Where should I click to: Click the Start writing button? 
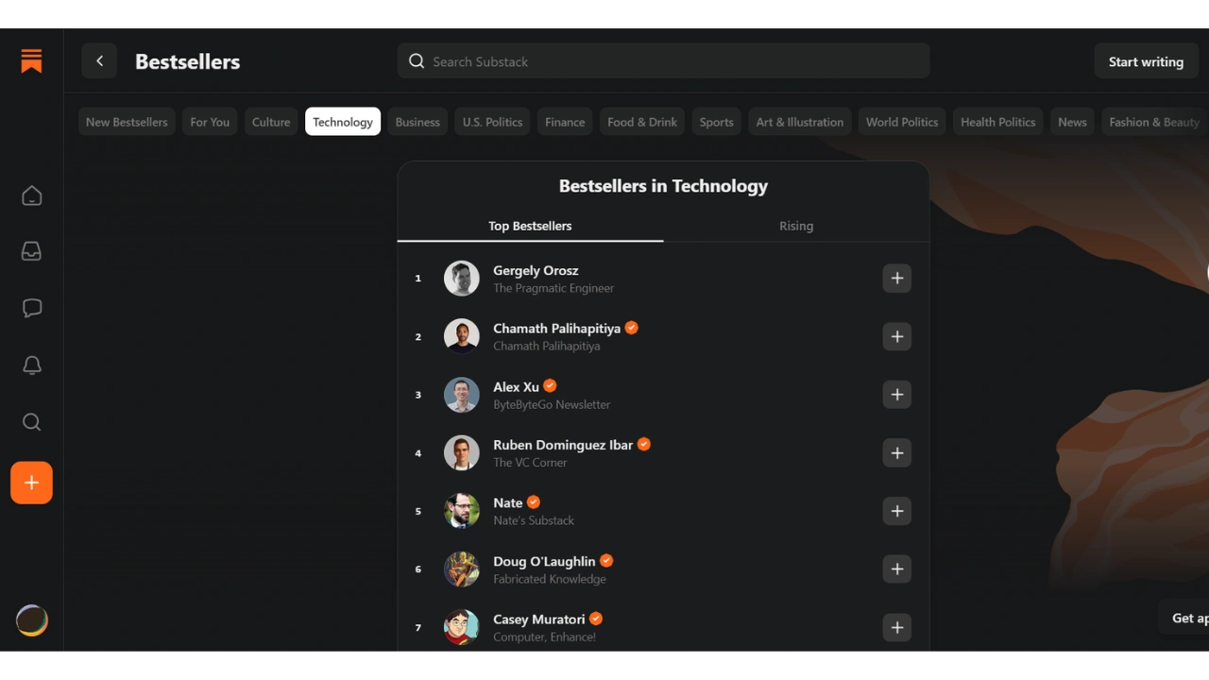click(x=1146, y=61)
